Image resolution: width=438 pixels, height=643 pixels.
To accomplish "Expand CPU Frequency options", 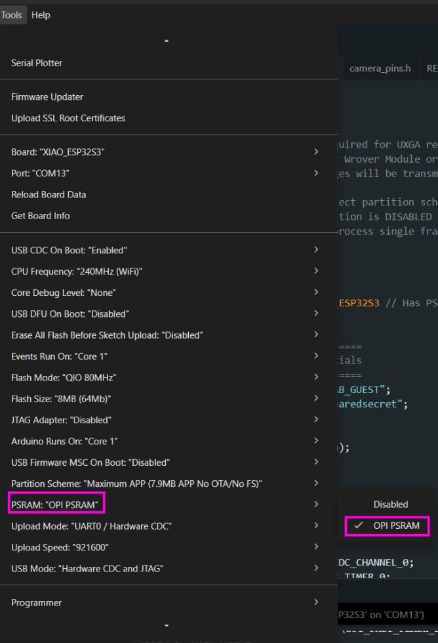I will pyautogui.click(x=169, y=272).
